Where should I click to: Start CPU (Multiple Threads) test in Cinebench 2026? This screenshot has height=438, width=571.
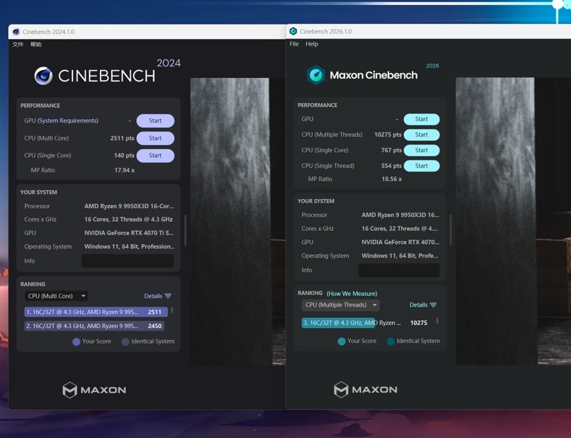(421, 134)
